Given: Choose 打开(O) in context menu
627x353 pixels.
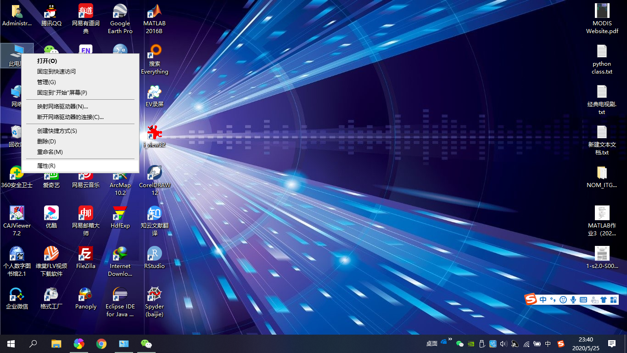Looking at the screenshot, I should (x=80, y=61).
